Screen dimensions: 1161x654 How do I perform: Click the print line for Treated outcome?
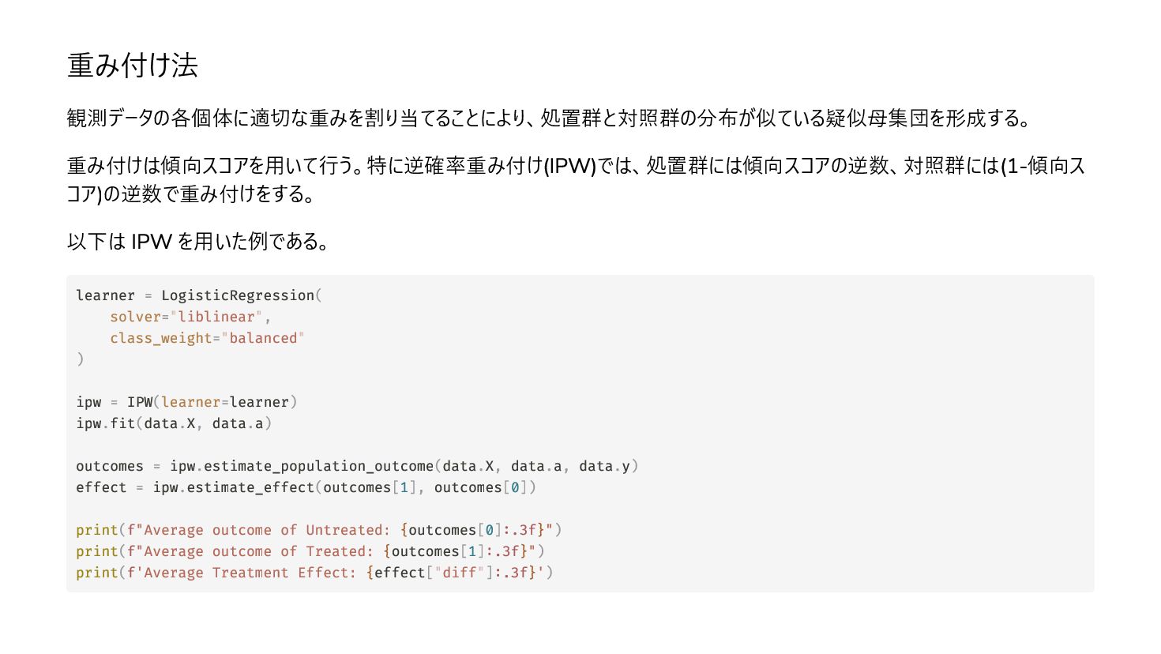[x=310, y=551]
